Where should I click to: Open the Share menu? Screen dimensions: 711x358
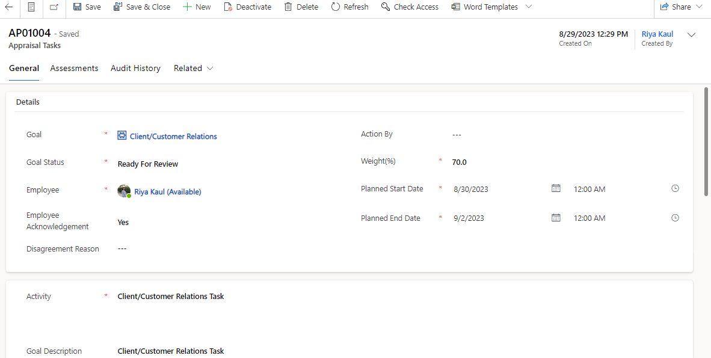pyautogui.click(x=681, y=7)
